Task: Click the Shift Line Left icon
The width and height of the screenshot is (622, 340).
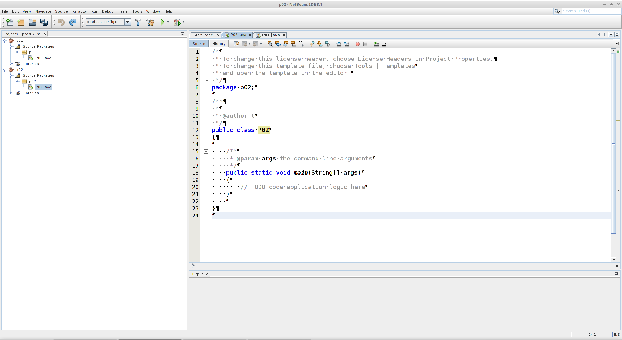Action: coord(339,44)
